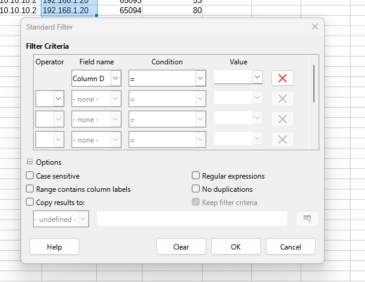Click the Cancel button
The image size is (365, 282).
click(x=290, y=247)
